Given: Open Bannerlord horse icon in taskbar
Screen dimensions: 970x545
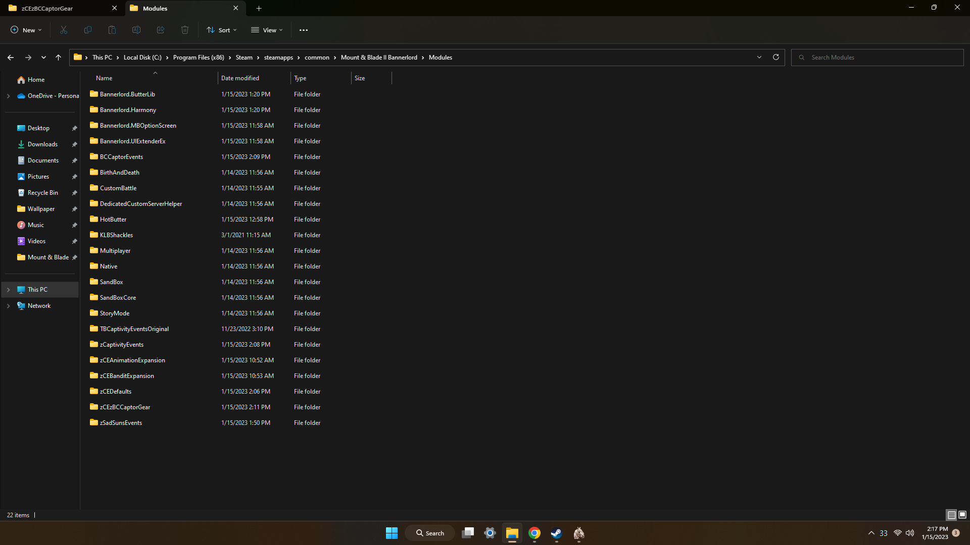Looking at the screenshot, I should click(x=579, y=533).
